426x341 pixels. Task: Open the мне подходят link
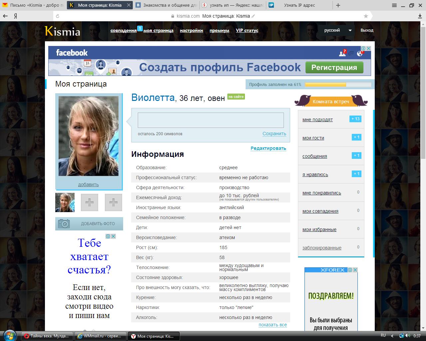318,120
